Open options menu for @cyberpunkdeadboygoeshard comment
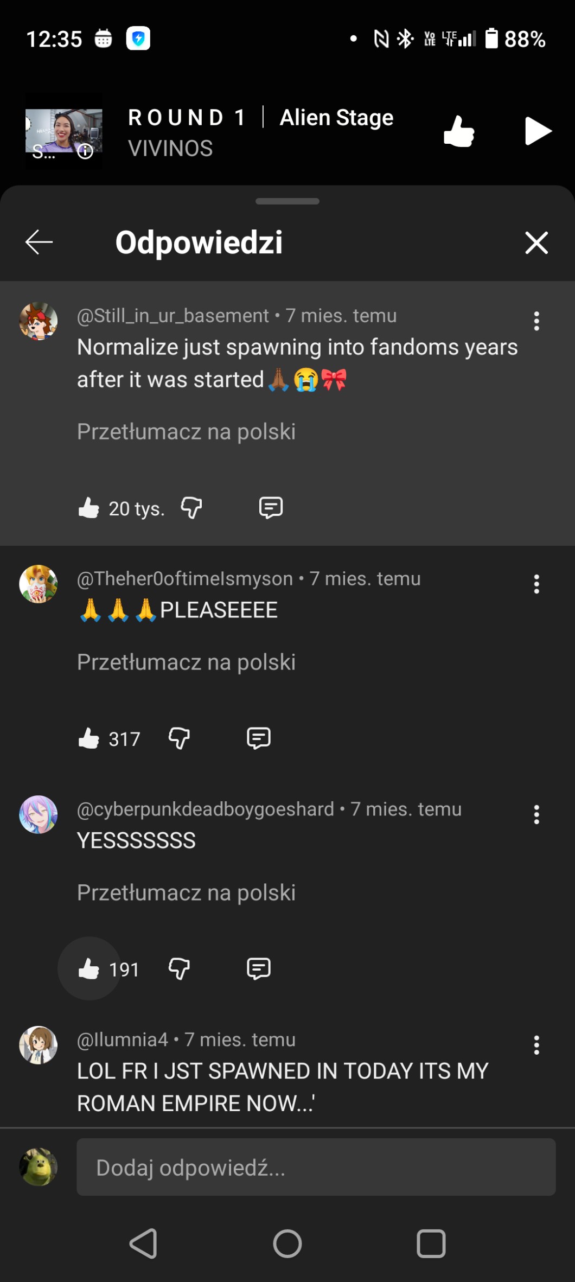The image size is (575, 1282). (536, 815)
